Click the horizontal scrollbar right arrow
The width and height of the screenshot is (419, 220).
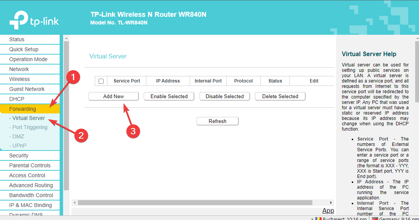coord(331,203)
